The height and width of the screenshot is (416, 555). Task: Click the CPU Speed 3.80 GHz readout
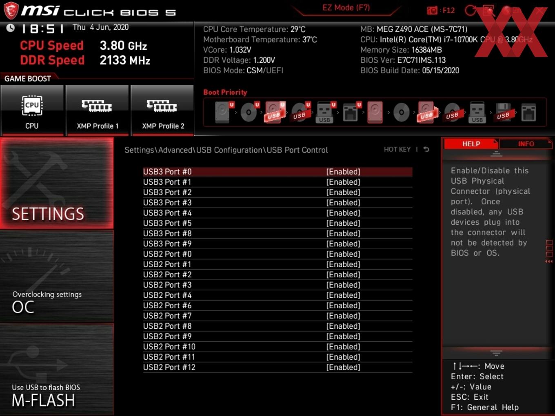pos(84,45)
